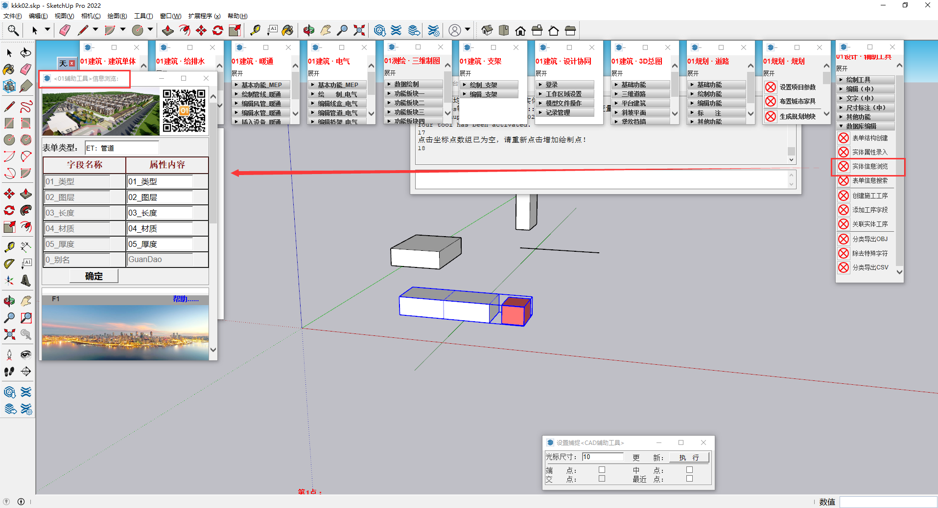Run the 分类导出OBJ tool
The image size is (938, 508).
[x=869, y=239]
